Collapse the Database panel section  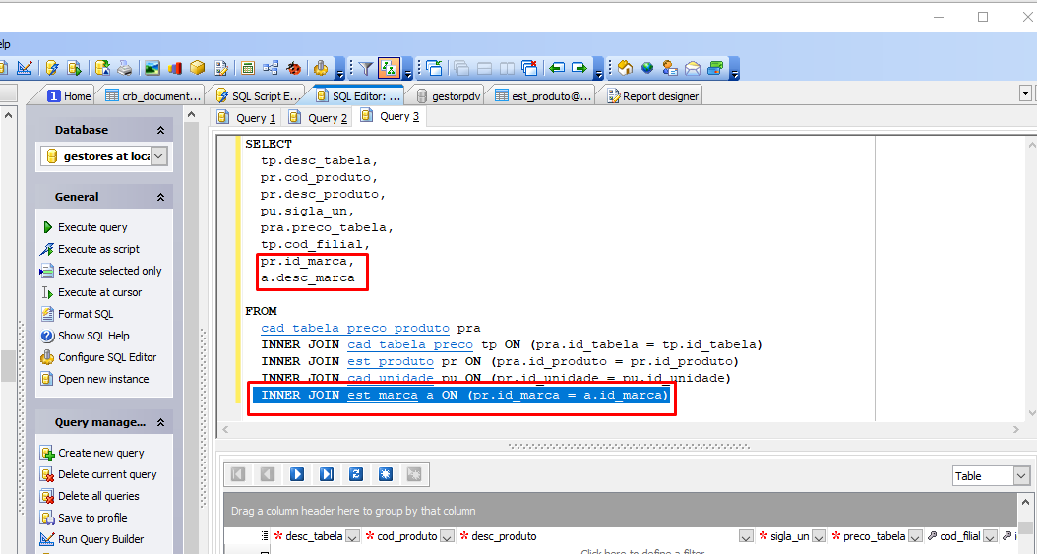click(160, 130)
